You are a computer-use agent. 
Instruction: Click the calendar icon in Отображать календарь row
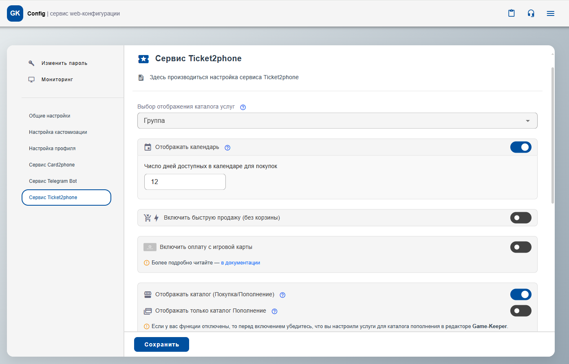148,147
